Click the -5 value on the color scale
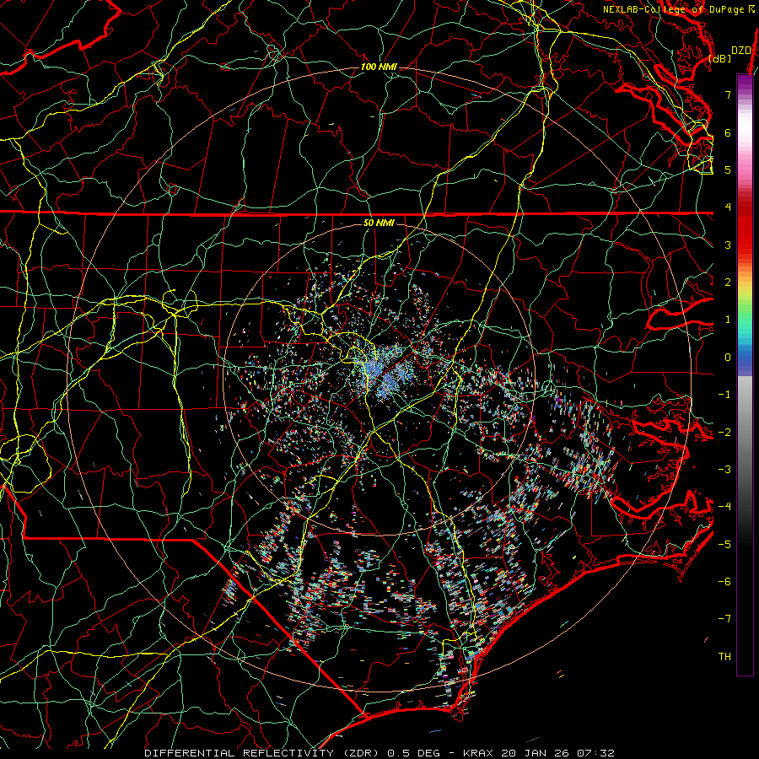 [x=724, y=544]
